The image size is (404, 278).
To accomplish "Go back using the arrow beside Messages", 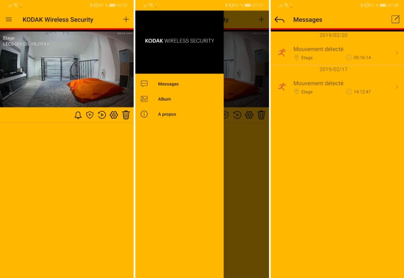I will [x=279, y=20].
